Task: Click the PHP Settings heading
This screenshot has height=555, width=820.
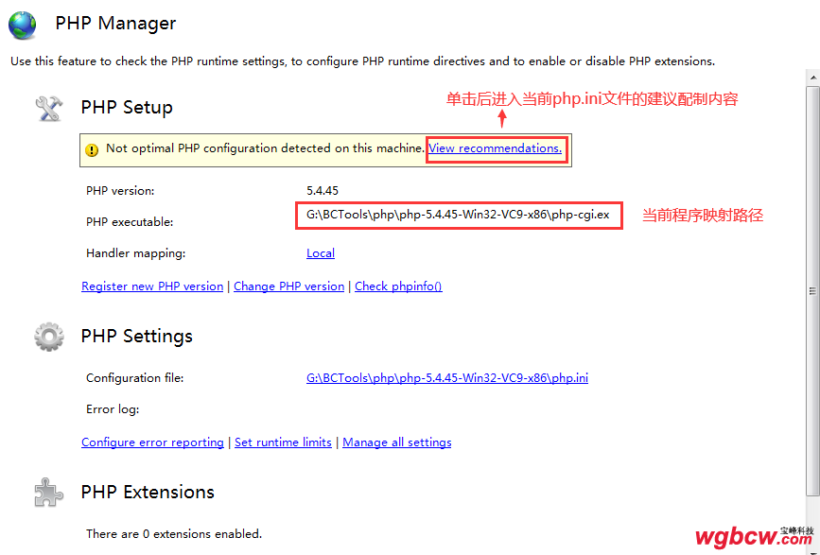Action: [x=136, y=336]
